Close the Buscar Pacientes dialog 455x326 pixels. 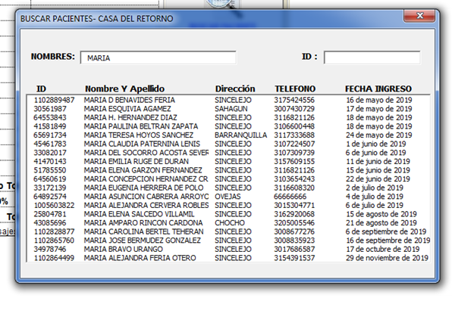click(x=419, y=16)
